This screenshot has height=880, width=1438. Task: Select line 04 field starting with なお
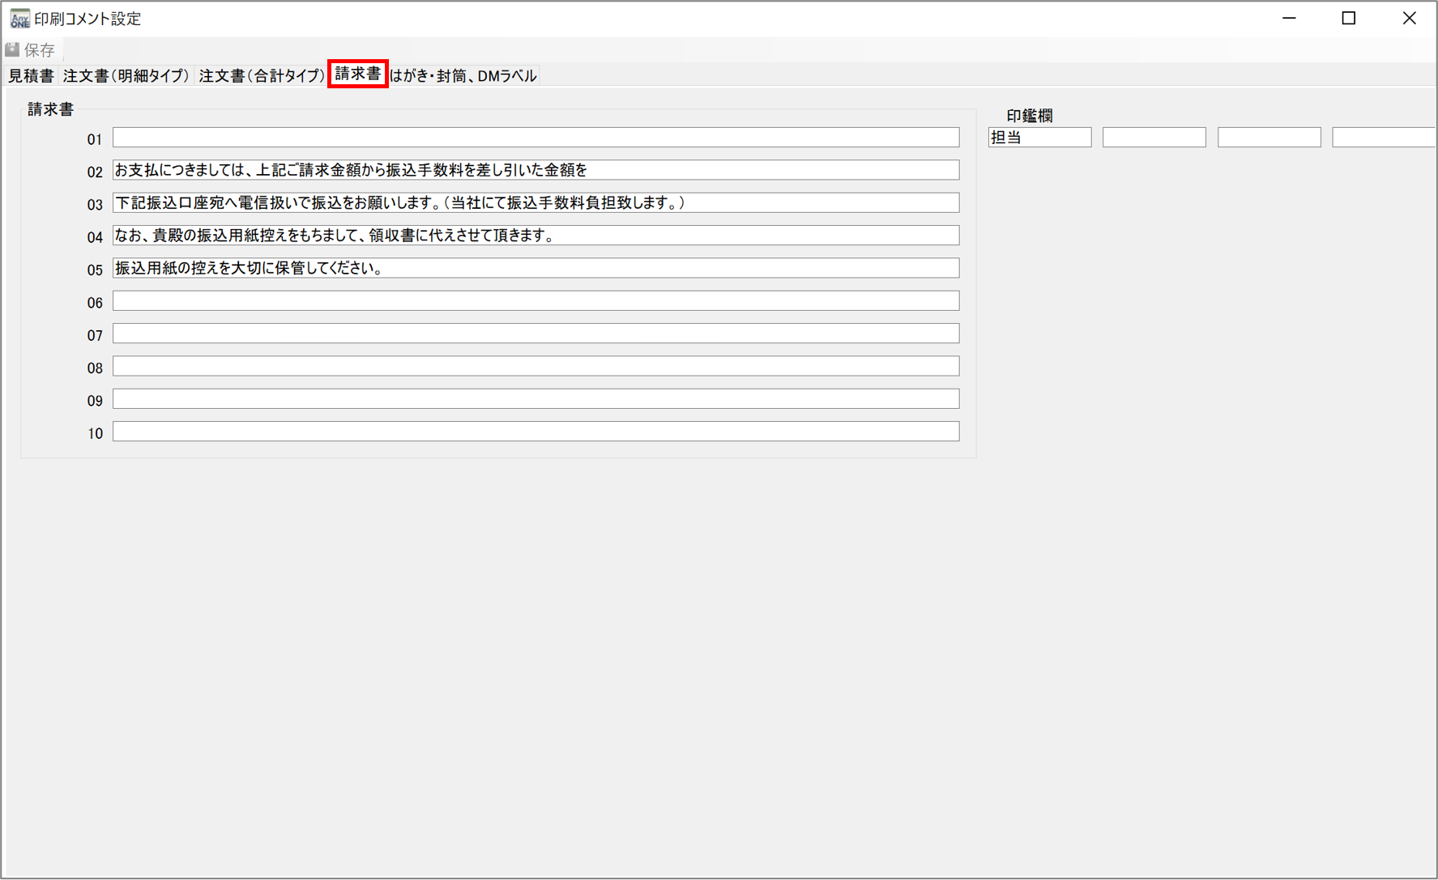click(536, 236)
